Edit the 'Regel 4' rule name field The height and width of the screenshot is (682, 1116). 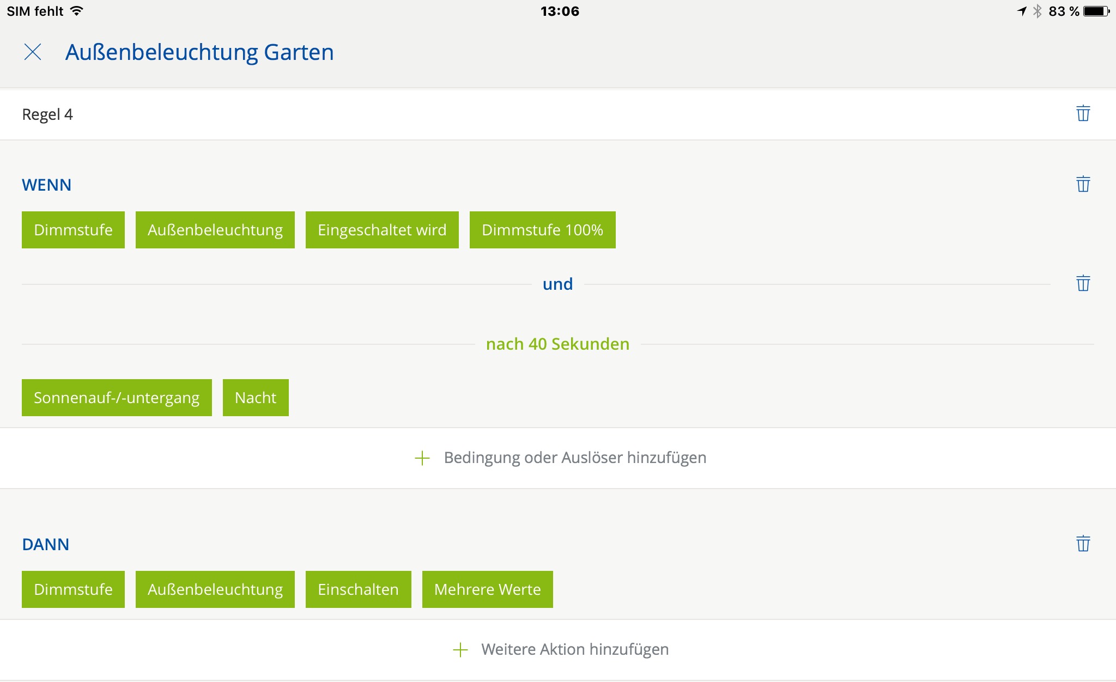click(47, 114)
